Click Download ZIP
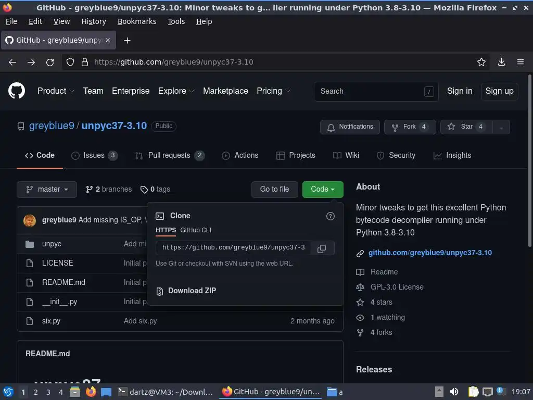Screen dimensions: 533x400 tap(192, 291)
